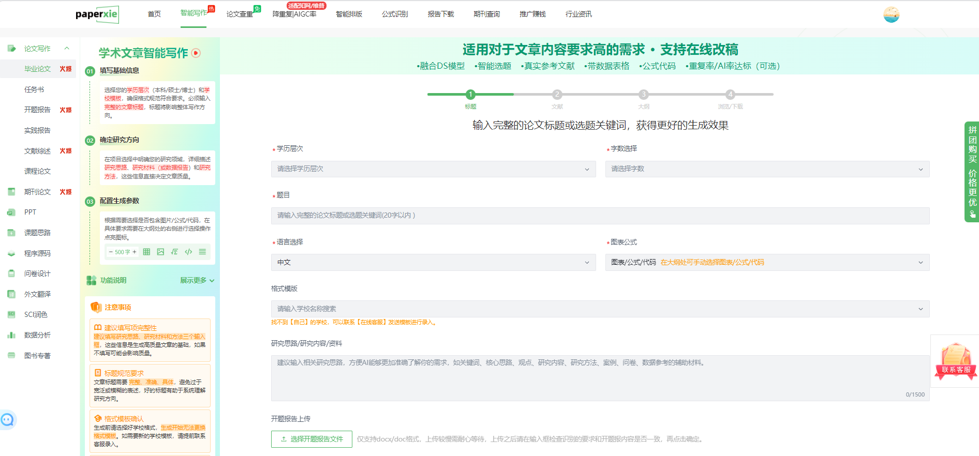Click the image icon in the parameter toolbar
This screenshot has width=979, height=456.
[160, 252]
